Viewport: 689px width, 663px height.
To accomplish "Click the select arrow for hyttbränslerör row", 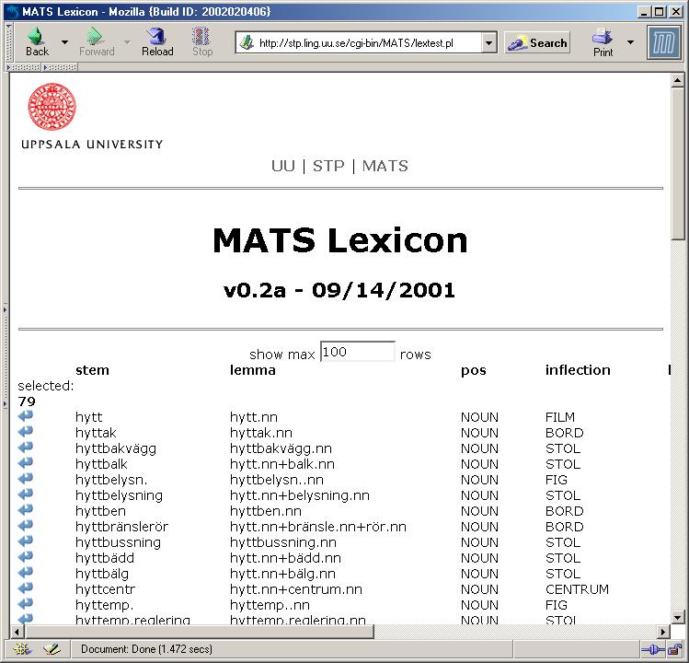I will pyautogui.click(x=26, y=525).
